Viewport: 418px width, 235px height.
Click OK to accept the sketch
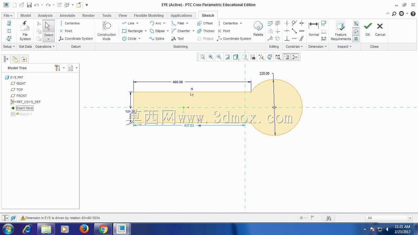pyautogui.click(x=368, y=30)
